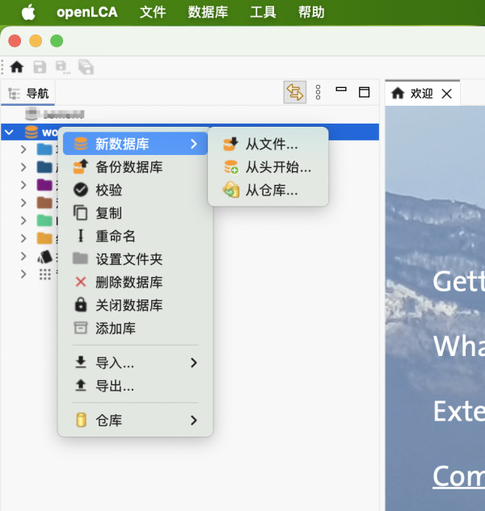Click 备份数据库 in the context menu
The height and width of the screenshot is (511, 485).
[x=129, y=167]
